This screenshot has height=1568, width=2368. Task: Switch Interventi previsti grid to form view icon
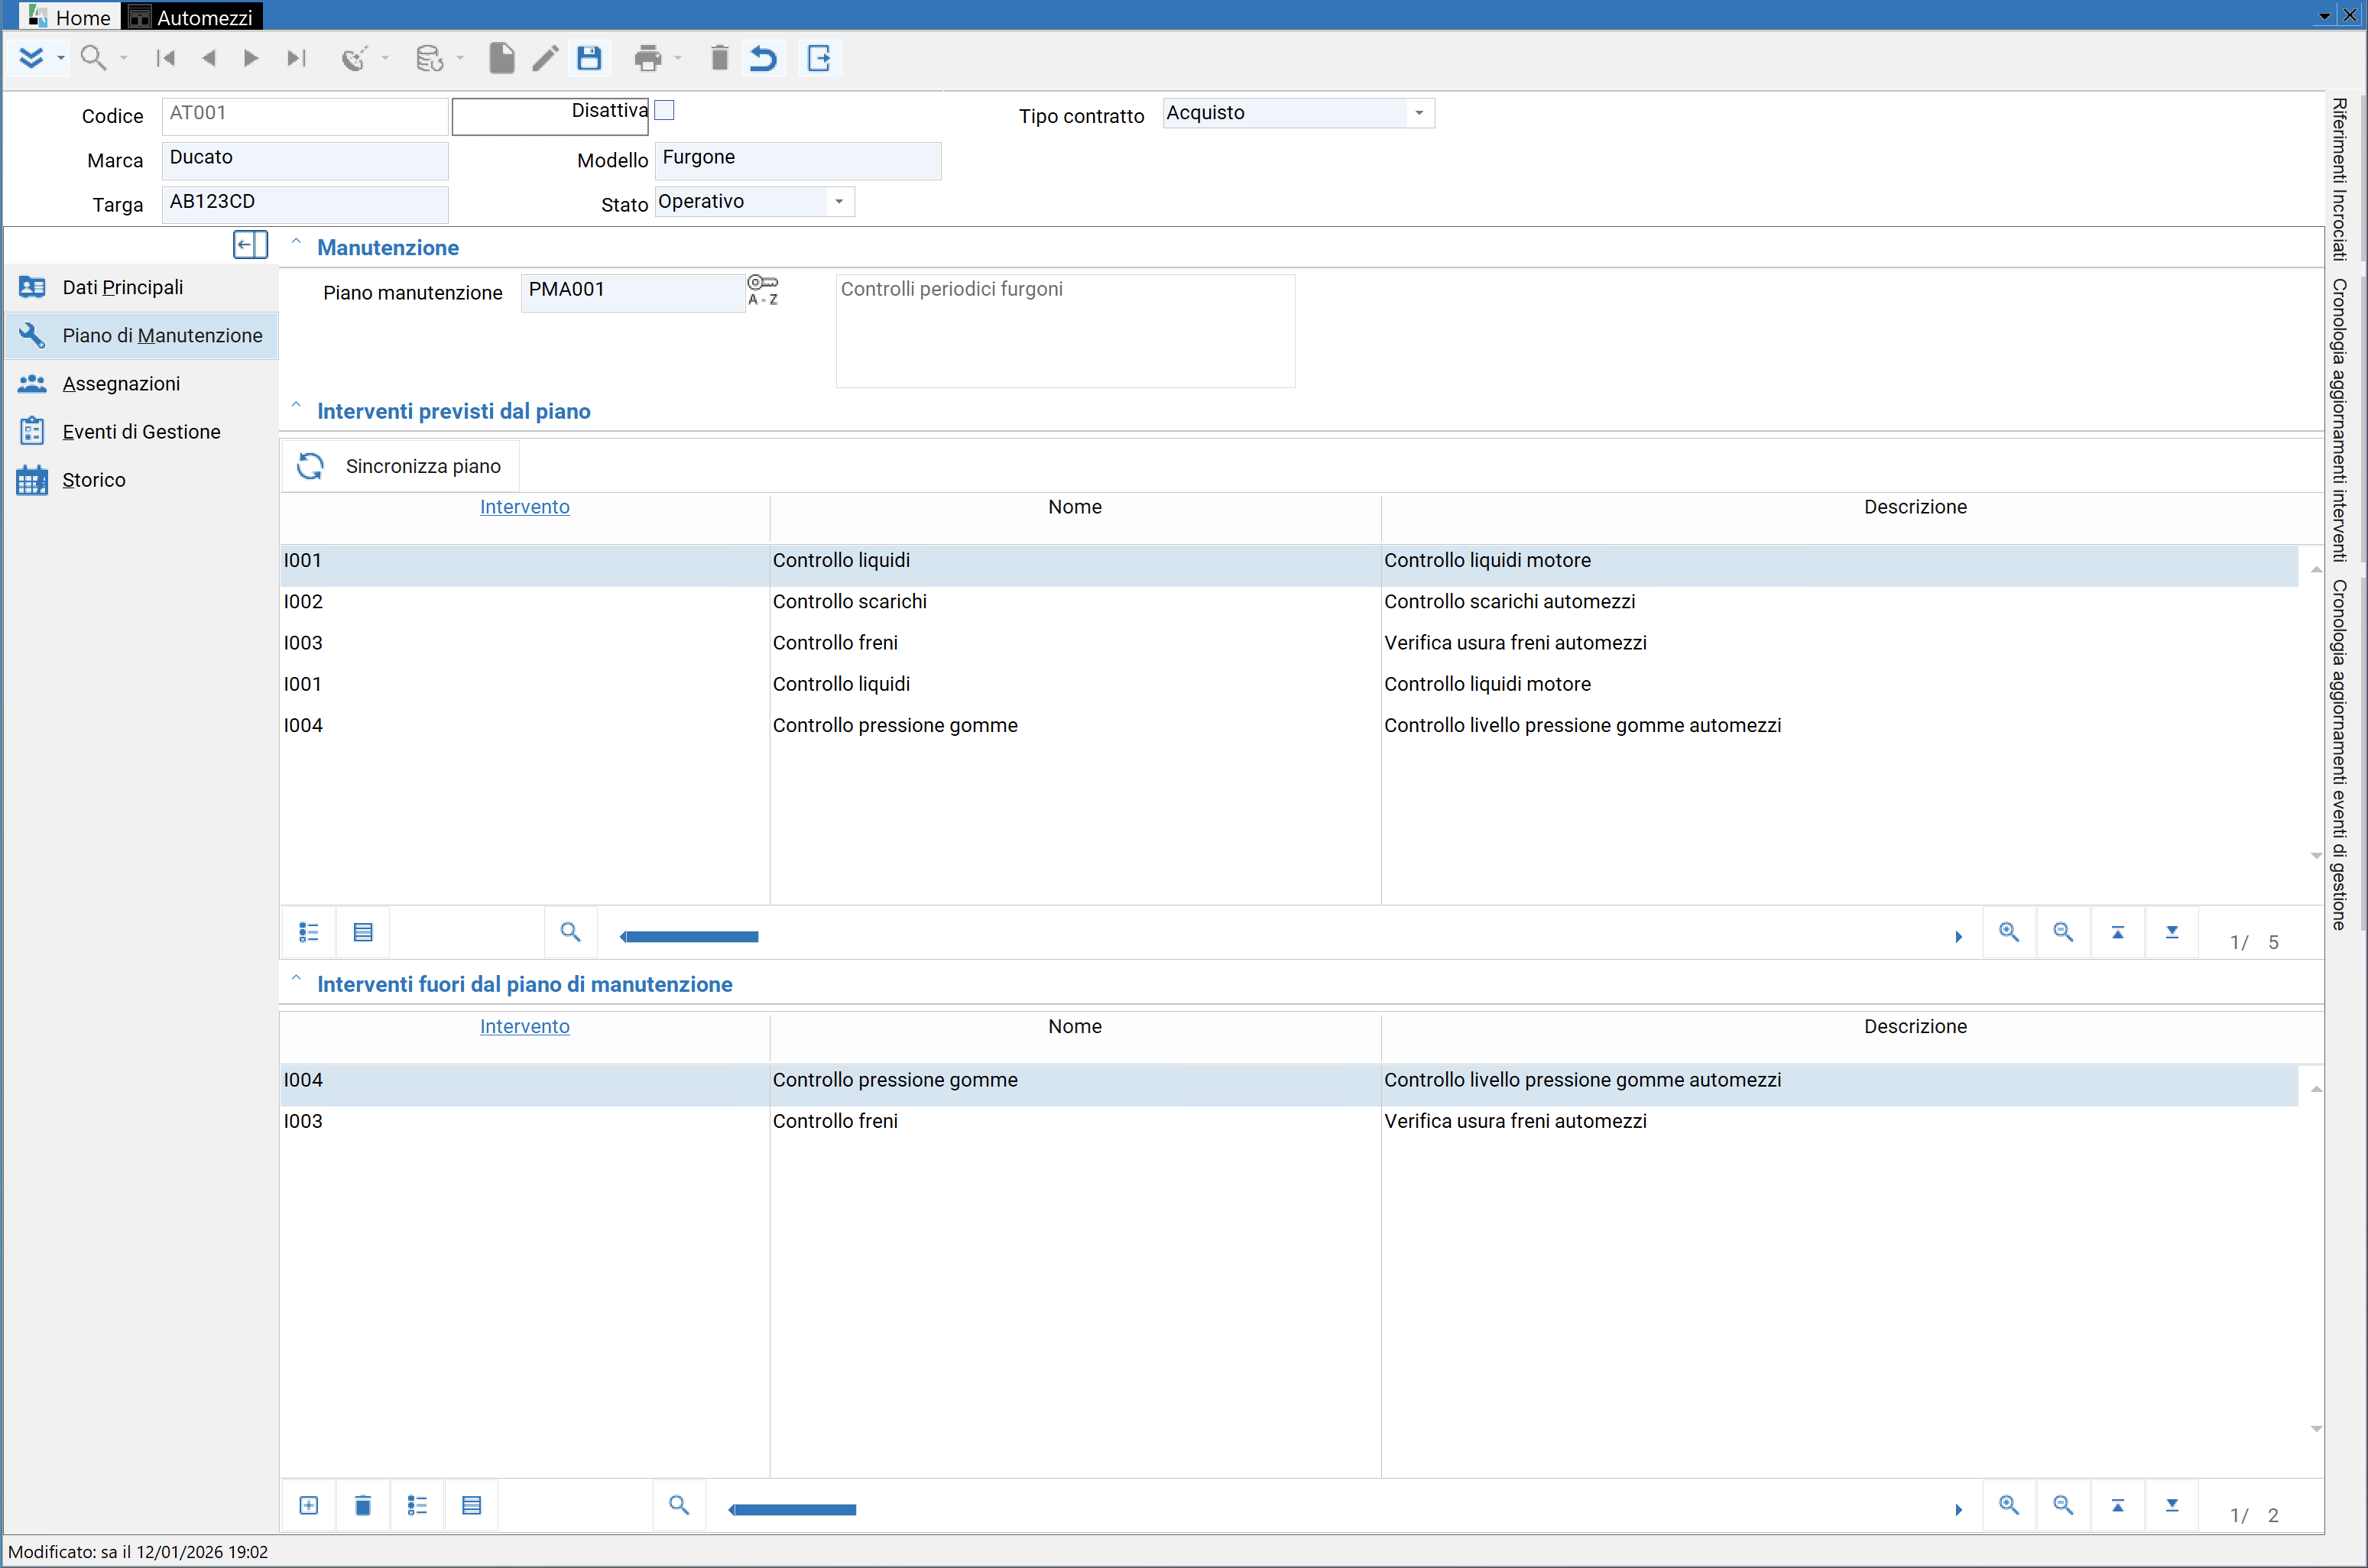click(x=309, y=932)
